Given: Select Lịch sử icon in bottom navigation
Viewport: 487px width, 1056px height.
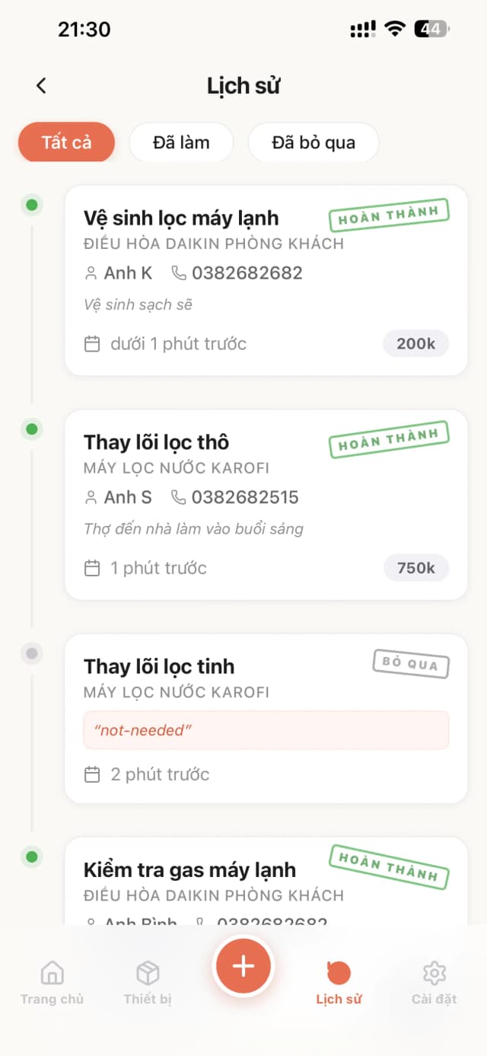Looking at the screenshot, I should pyautogui.click(x=337, y=982).
